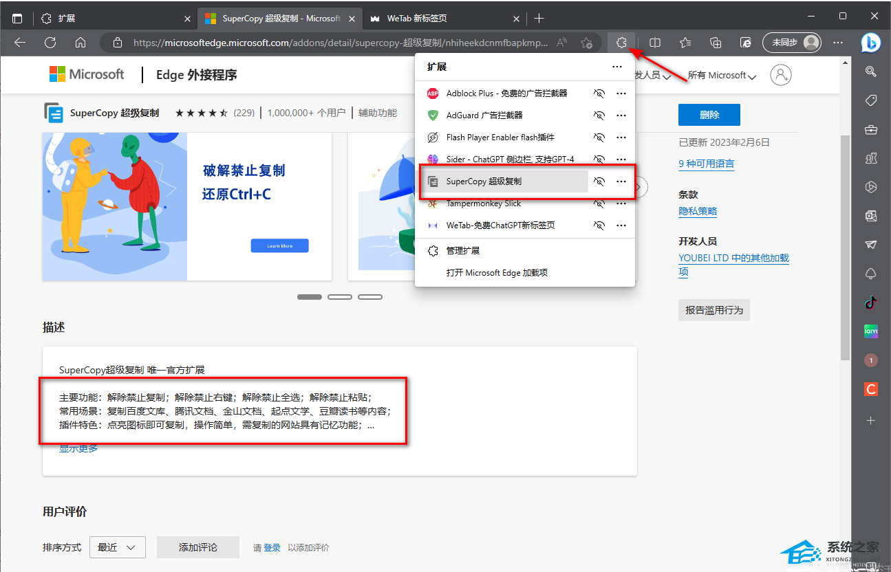Open the Bing Chat sidebar icon
Screen dimensions: 891x572
click(870, 43)
